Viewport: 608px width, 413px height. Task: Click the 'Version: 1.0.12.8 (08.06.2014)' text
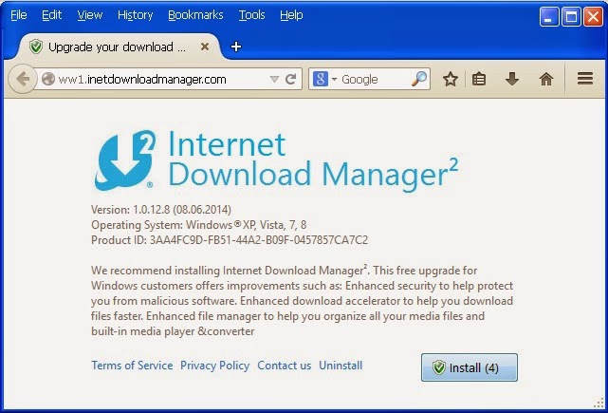pyautogui.click(x=161, y=210)
